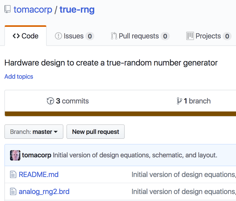Image resolution: width=236 pixels, height=201 pixels.
Task: Open the tomacorp owner link
Action: point(33,10)
